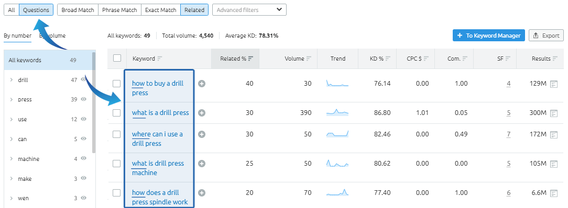
Task: Check the 'how to buy a drill press' row
Action: pyautogui.click(x=116, y=84)
